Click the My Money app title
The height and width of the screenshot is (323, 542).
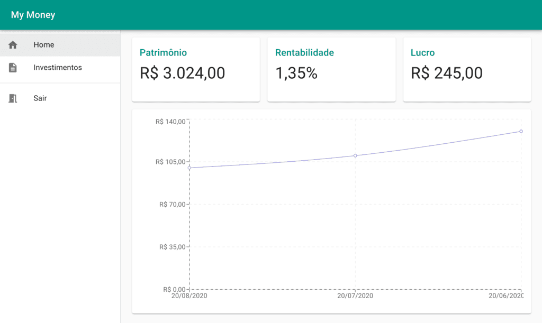[33, 15]
